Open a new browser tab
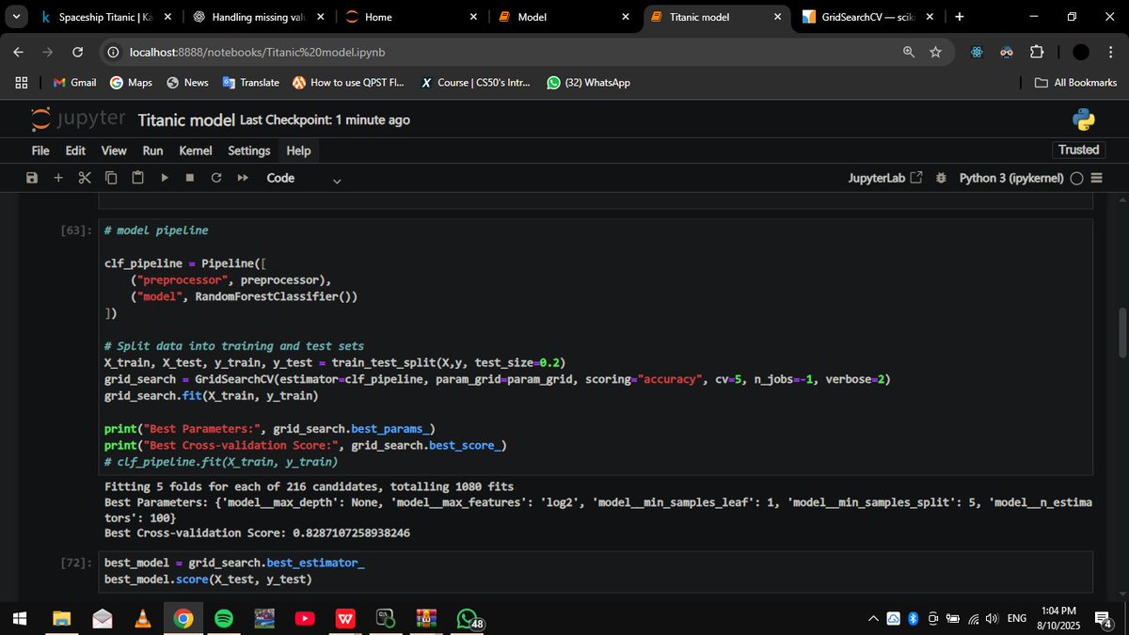The image size is (1129, 635). pyautogui.click(x=959, y=17)
